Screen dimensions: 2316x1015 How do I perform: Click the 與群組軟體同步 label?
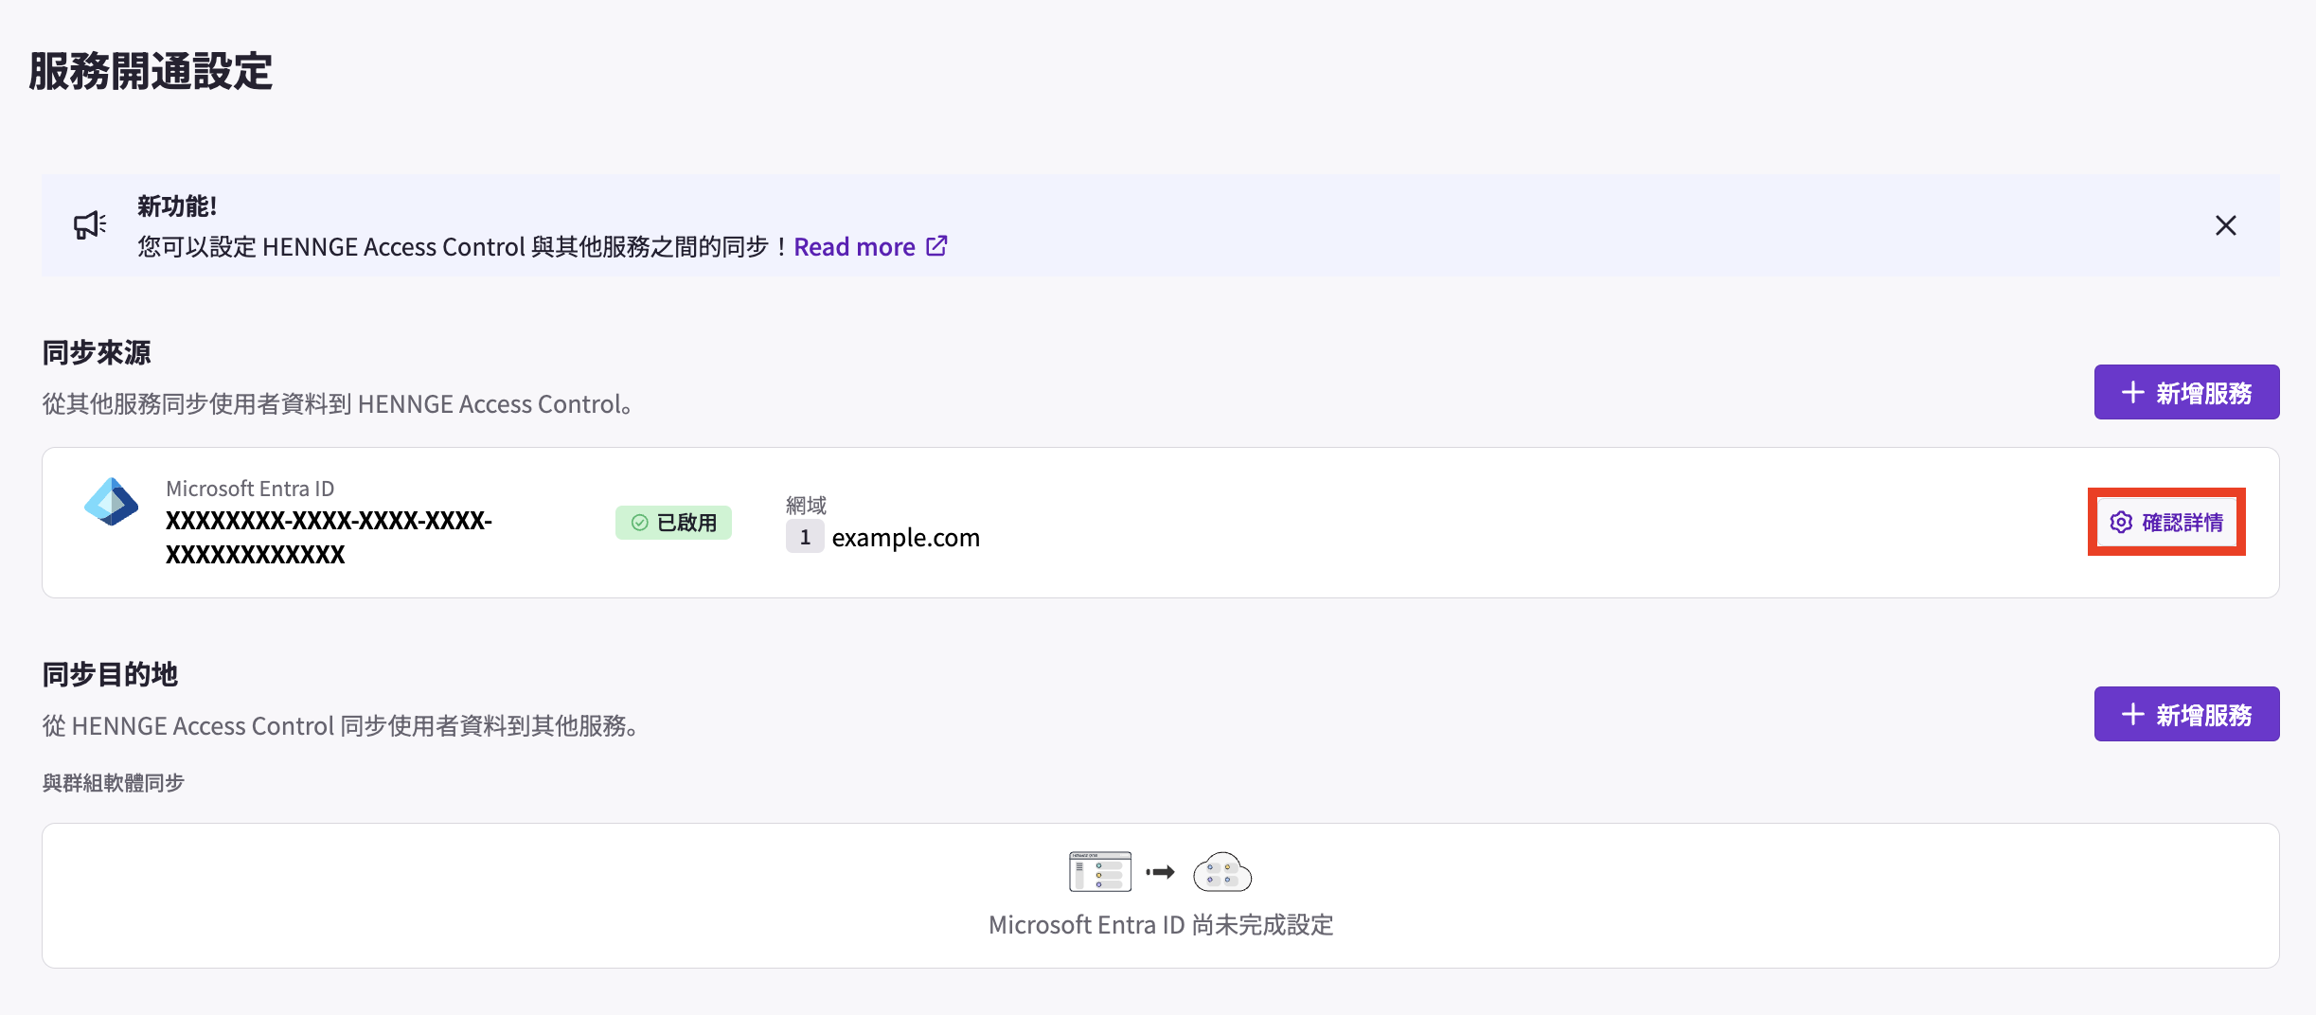tap(114, 783)
